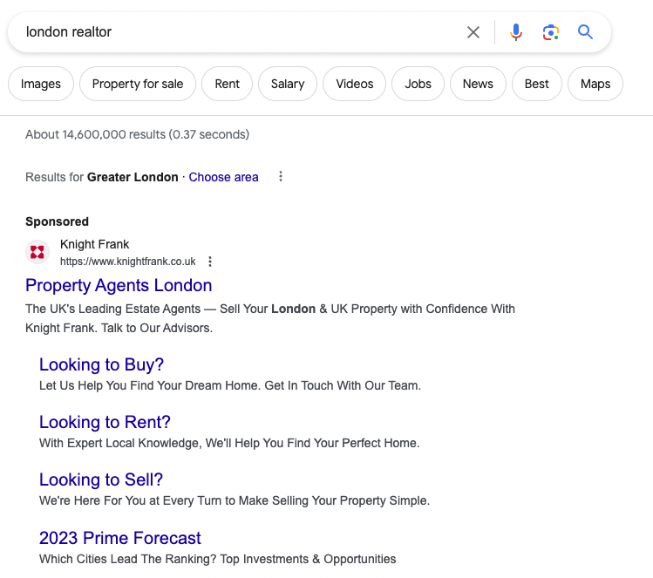Clear the search box with the X icon
653x578 pixels.
pyautogui.click(x=473, y=32)
